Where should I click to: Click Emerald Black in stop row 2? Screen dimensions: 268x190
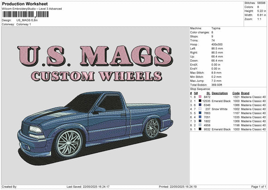(221, 101)
